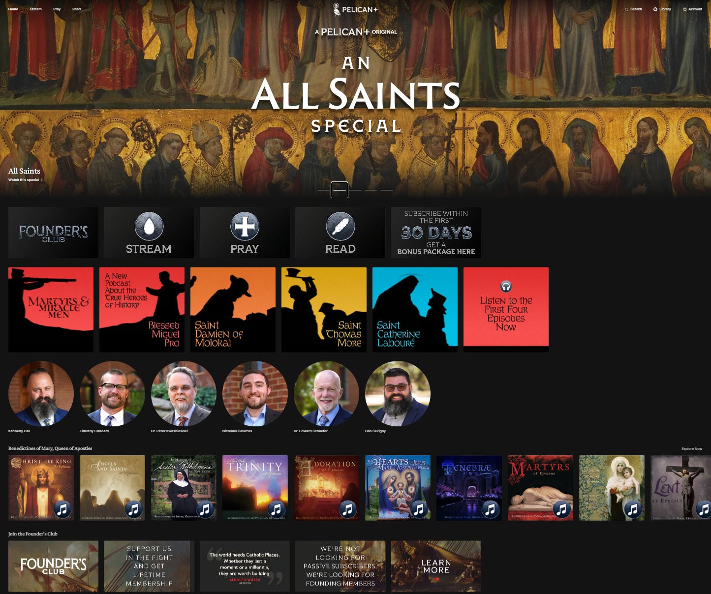Open the Subscribe 30 Days bonus package tile
Image resolution: width=711 pixels, height=594 pixels.
point(436,233)
